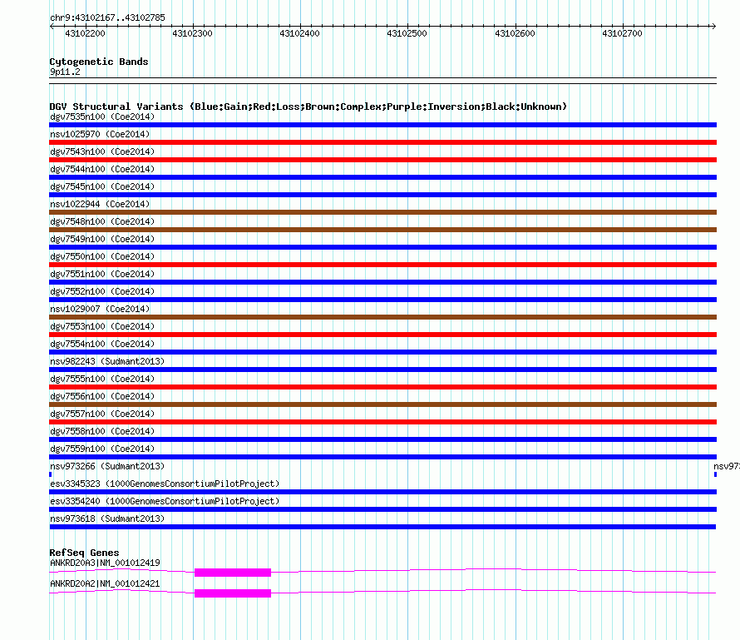
Task: Select the blue dgv7545n100 gain bar
Action: click(382, 195)
